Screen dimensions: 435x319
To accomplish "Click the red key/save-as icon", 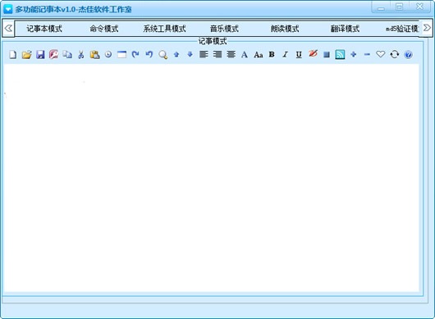I will 53,54.
